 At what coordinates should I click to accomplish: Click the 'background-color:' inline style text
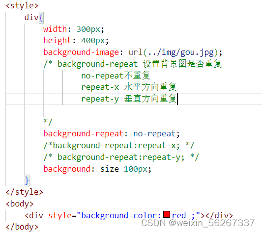(121, 215)
